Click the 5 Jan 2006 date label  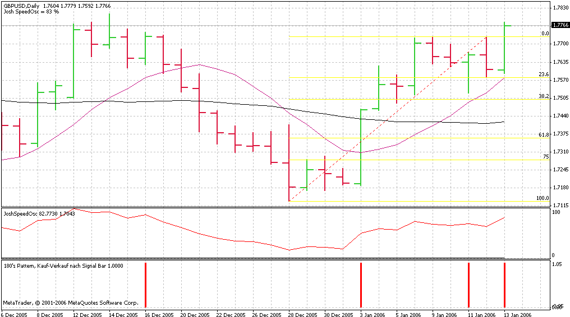click(x=409, y=314)
